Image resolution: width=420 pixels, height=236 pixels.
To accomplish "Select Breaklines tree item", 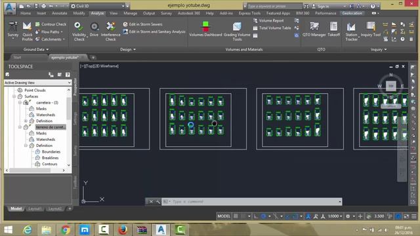I will click(x=51, y=158).
